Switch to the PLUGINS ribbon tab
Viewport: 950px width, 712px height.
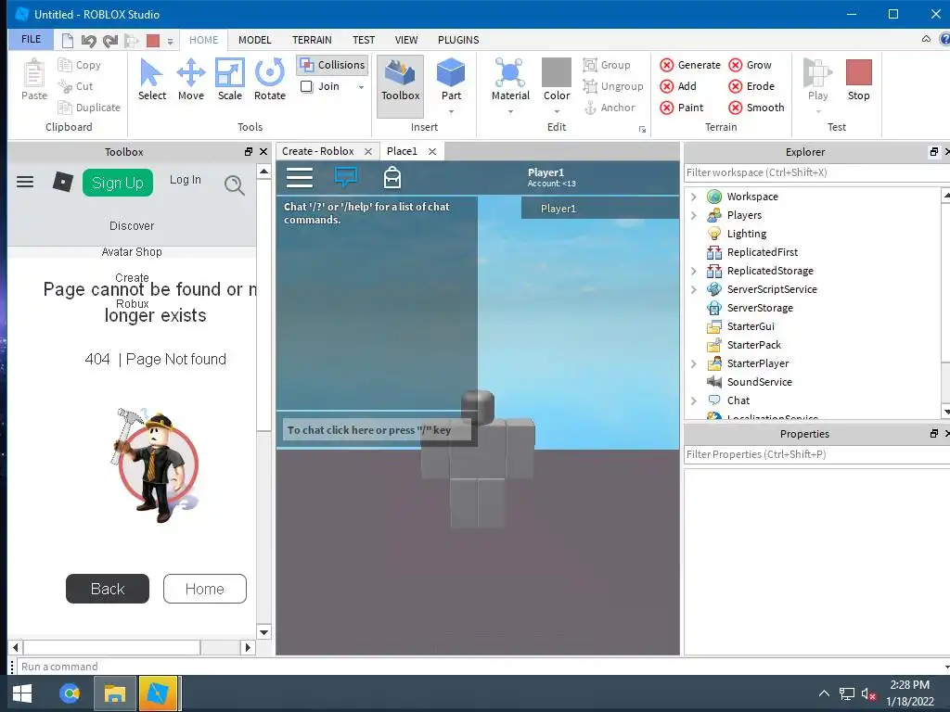[x=458, y=40]
